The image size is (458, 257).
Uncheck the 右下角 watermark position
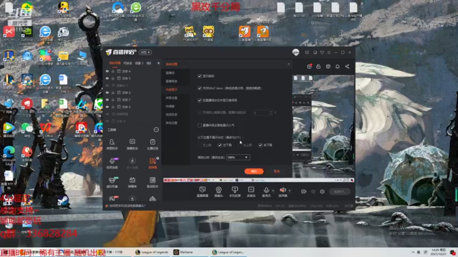point(260,145)
